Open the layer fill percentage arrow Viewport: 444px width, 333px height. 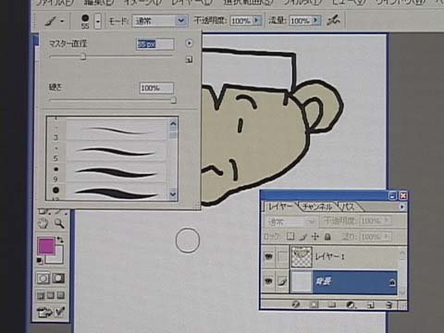coord(387,237)
